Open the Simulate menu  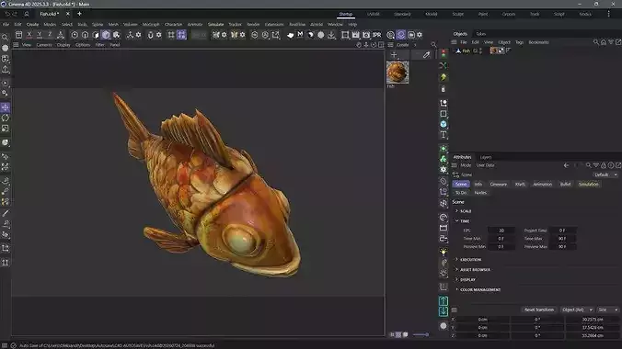(216, 24)
